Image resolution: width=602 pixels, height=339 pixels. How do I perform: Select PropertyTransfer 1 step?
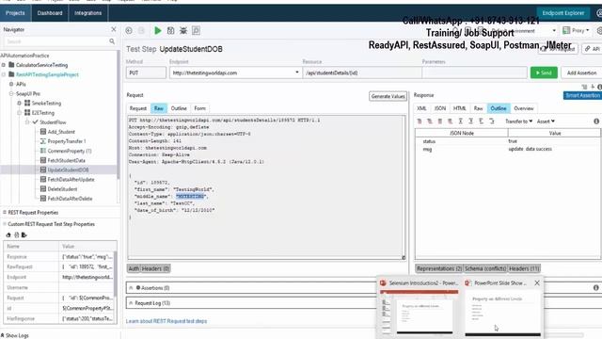67,141
